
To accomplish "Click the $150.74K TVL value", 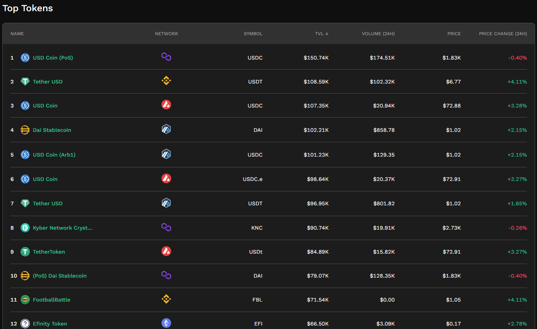I will [316, 58].
